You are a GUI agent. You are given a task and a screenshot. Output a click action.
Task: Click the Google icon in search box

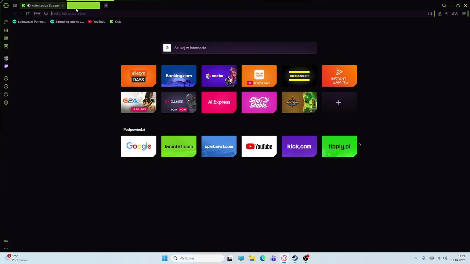(x=167, y=48)
